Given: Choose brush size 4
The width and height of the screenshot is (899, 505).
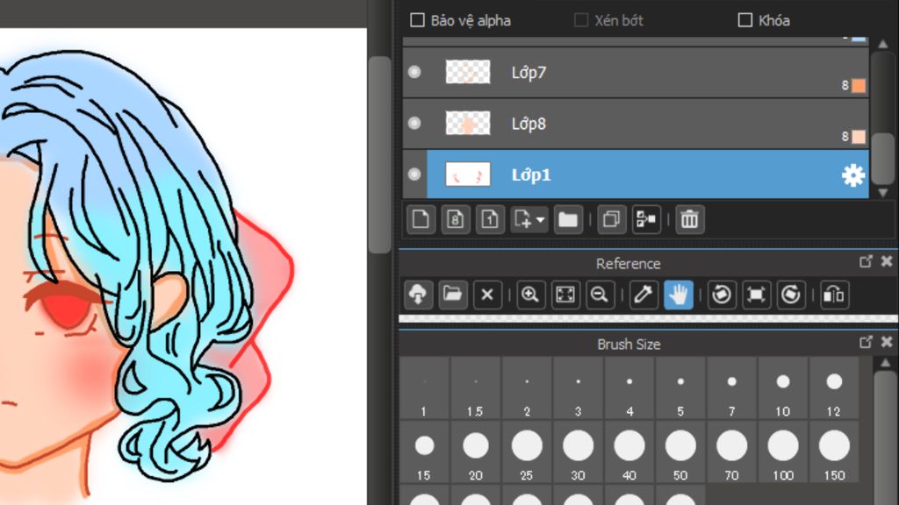Looking at the screenshot, I should (629, 388).
